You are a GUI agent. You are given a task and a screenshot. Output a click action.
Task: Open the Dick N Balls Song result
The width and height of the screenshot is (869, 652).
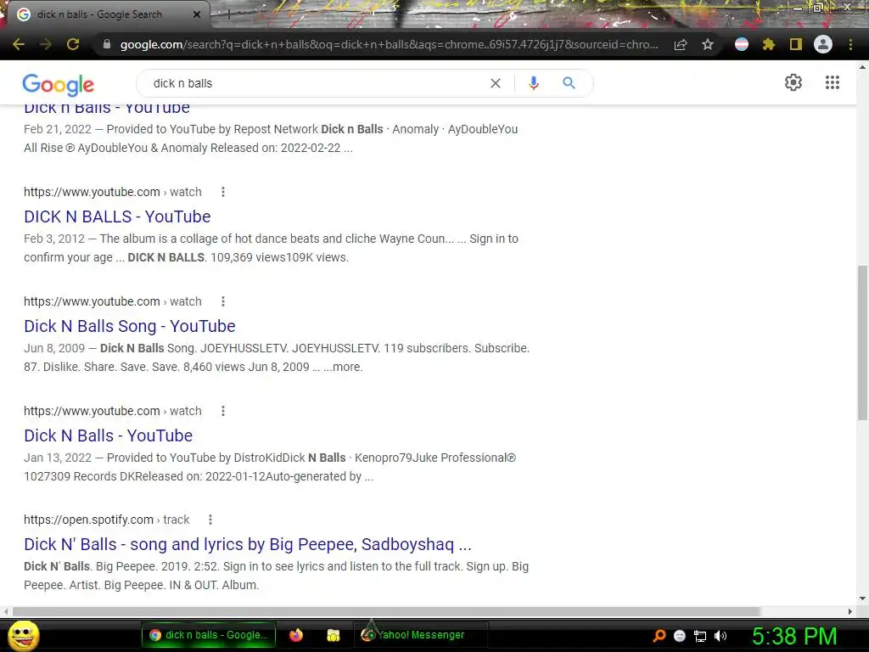[130, 326]
